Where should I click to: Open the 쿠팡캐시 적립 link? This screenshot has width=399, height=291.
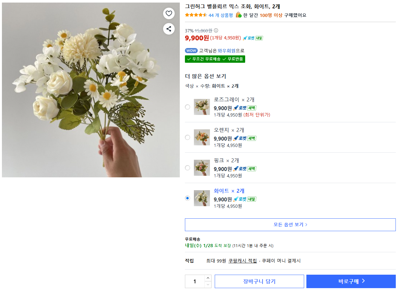pyautogui.click(x=243, y=261)
